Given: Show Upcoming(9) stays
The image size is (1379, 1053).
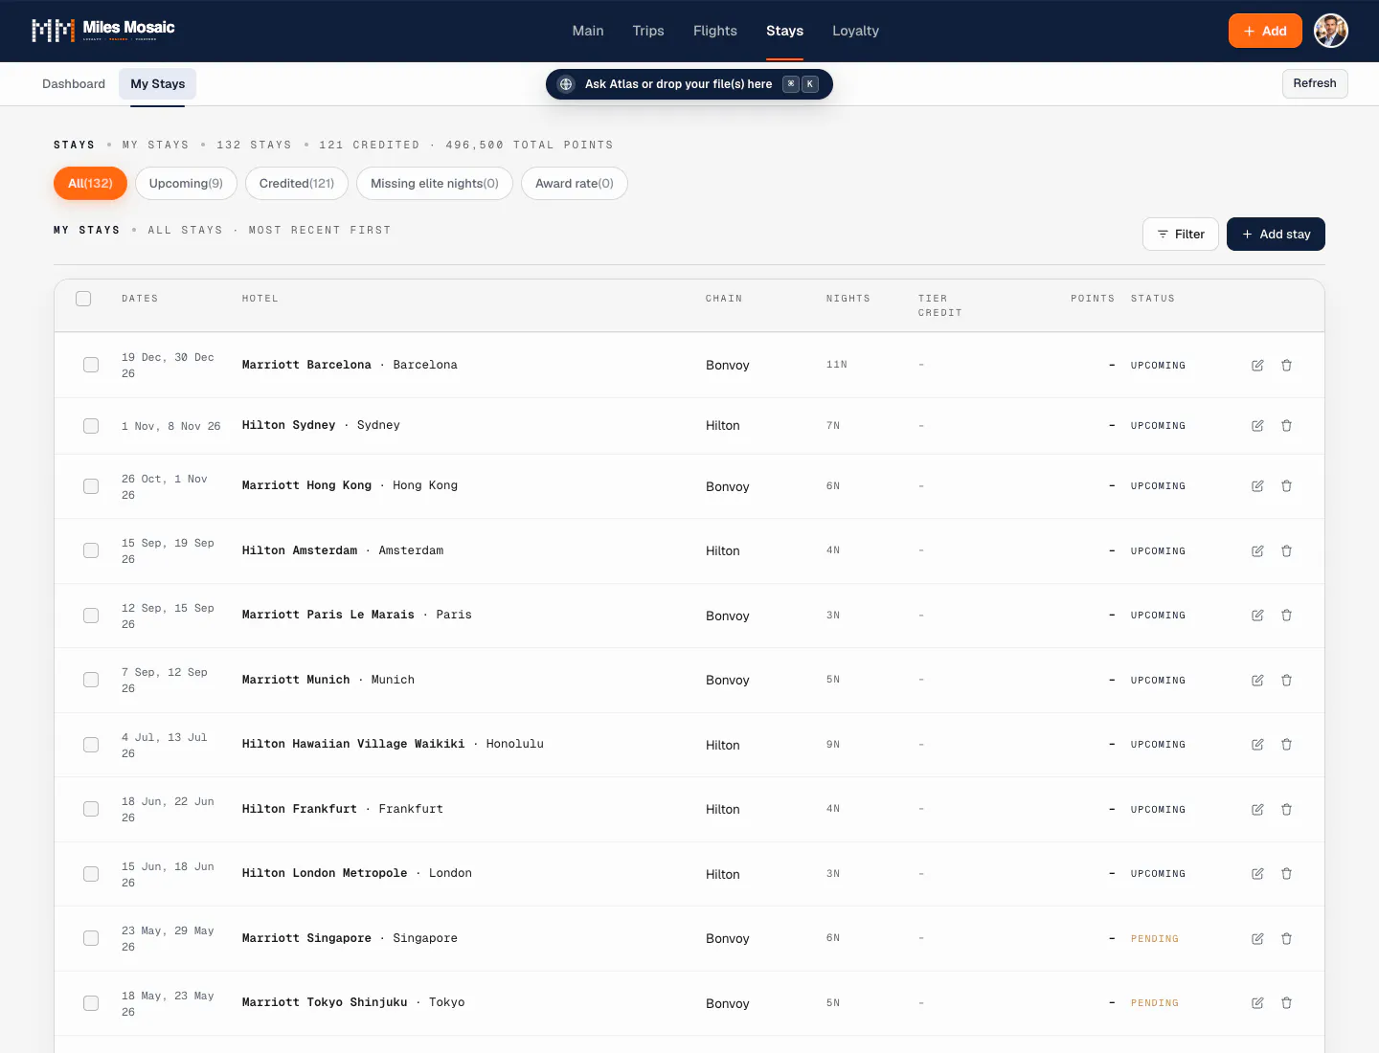Looking at the screenshot, I should pos(186,184).
